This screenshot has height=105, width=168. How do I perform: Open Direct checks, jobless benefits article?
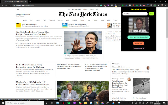69,66
